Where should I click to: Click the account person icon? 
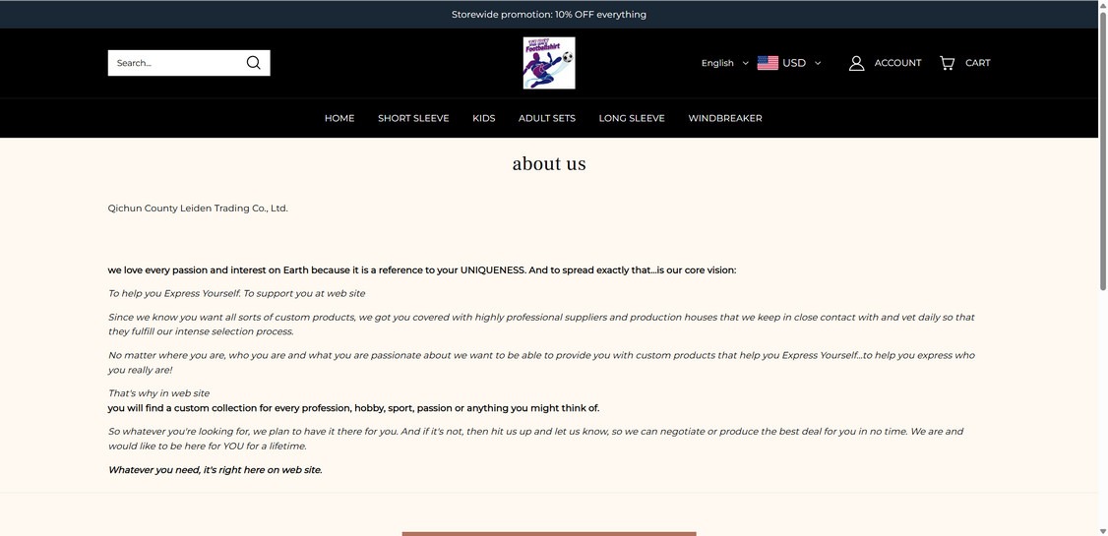pyautogui.click(x=856, y=63)
